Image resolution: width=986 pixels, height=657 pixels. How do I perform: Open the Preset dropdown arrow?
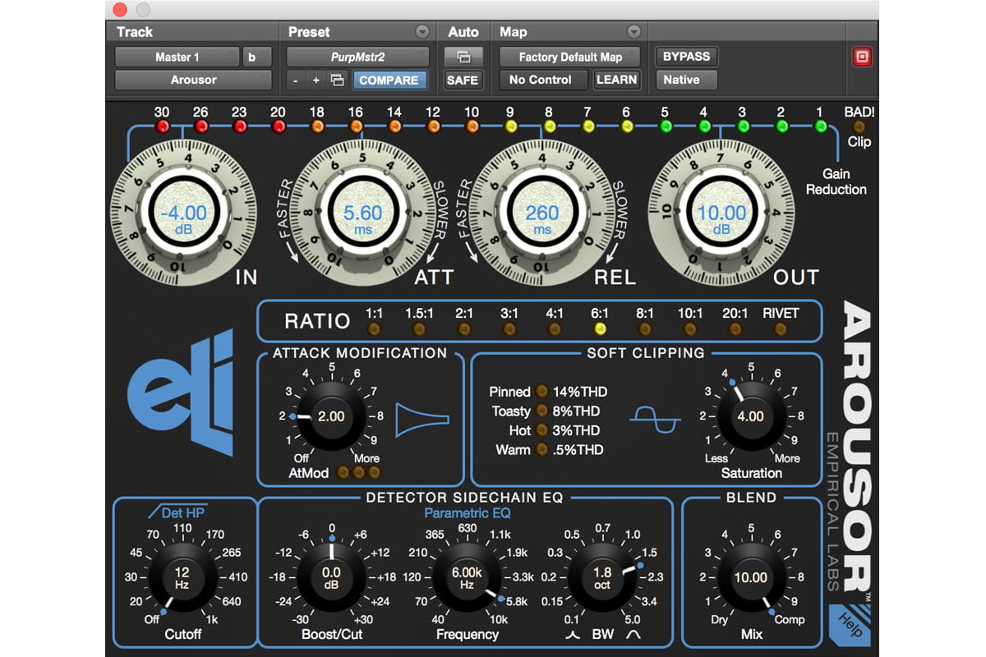point(422,32)
